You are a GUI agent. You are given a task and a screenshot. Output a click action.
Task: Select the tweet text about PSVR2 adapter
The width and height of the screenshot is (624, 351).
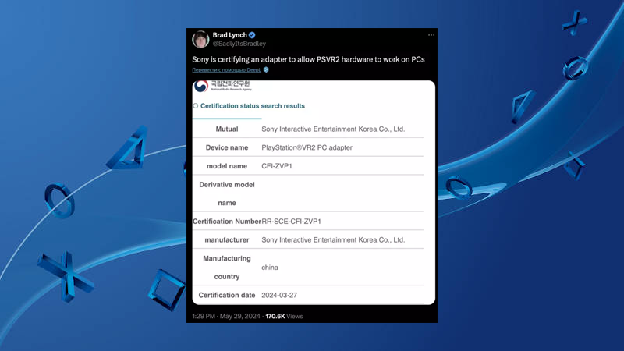(x=308, y=59)
